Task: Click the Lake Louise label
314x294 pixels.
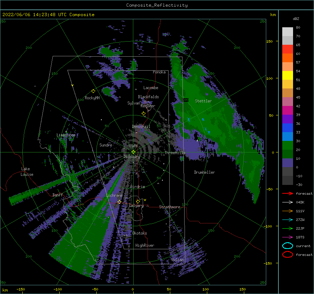Action: pyautogui.click(x=27, y=172)
